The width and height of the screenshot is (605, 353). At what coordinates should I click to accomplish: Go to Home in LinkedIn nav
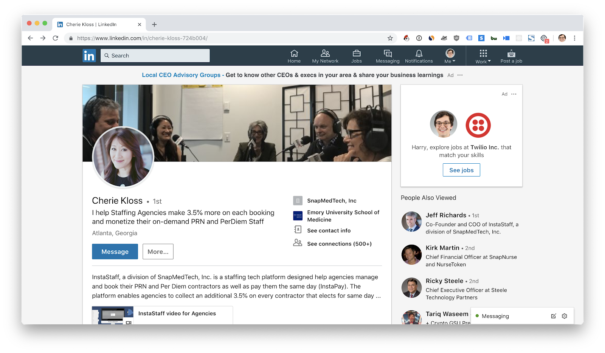[x=294, y=56]
